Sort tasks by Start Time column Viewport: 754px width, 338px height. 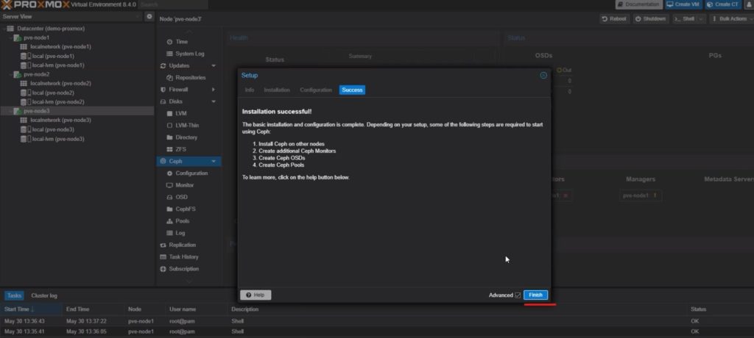pos(31,309)
